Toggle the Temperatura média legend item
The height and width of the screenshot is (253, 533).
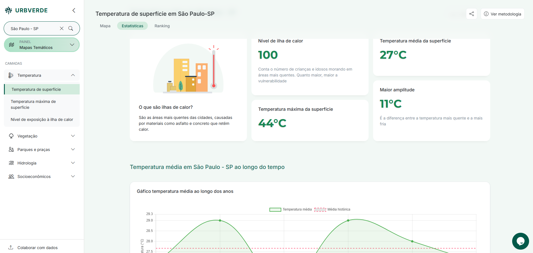(290, 209)
